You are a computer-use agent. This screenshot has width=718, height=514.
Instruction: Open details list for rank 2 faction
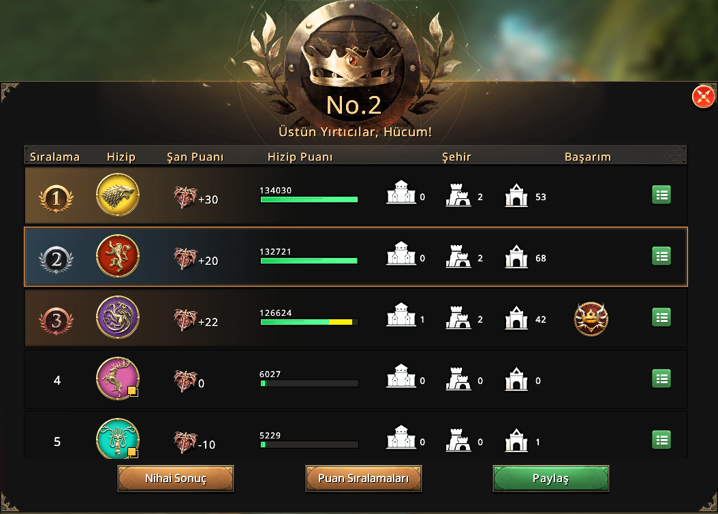click(x=661, y=256)
